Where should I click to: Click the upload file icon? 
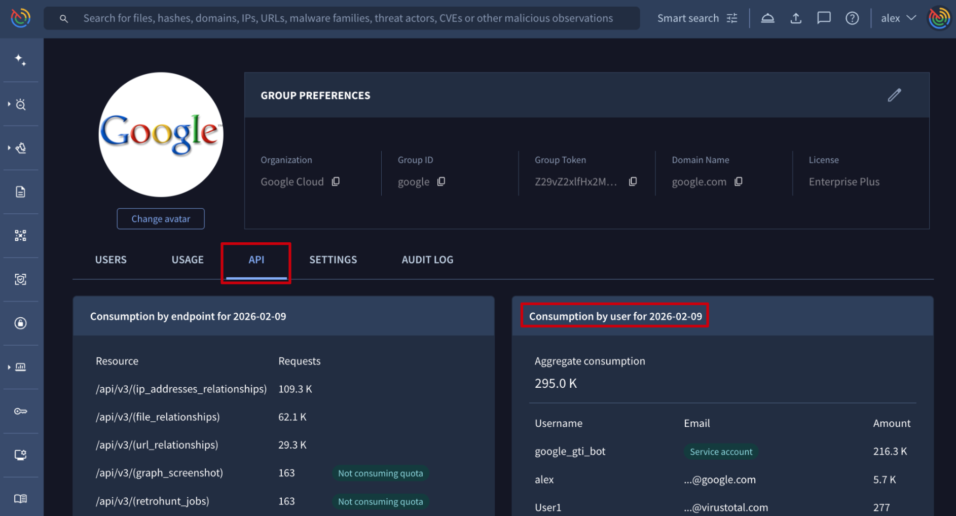[796, 18]
